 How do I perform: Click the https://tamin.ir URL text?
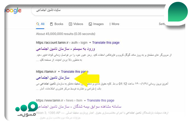(x=46, y=72)
